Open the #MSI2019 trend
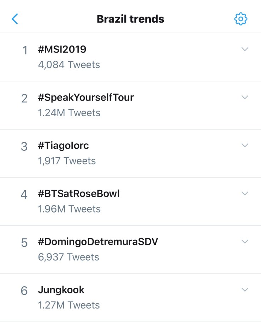261x323 pixels. (62, 49)
